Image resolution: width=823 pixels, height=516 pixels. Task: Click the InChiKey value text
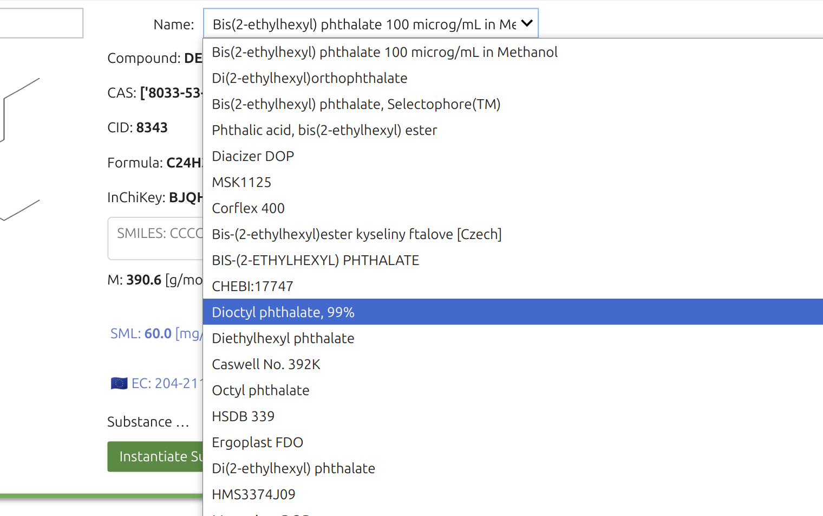186,197
